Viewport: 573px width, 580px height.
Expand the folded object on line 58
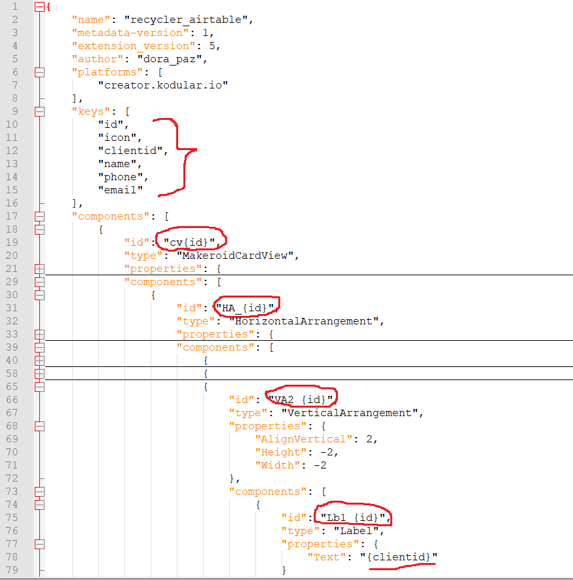click(x=39, y=374)
